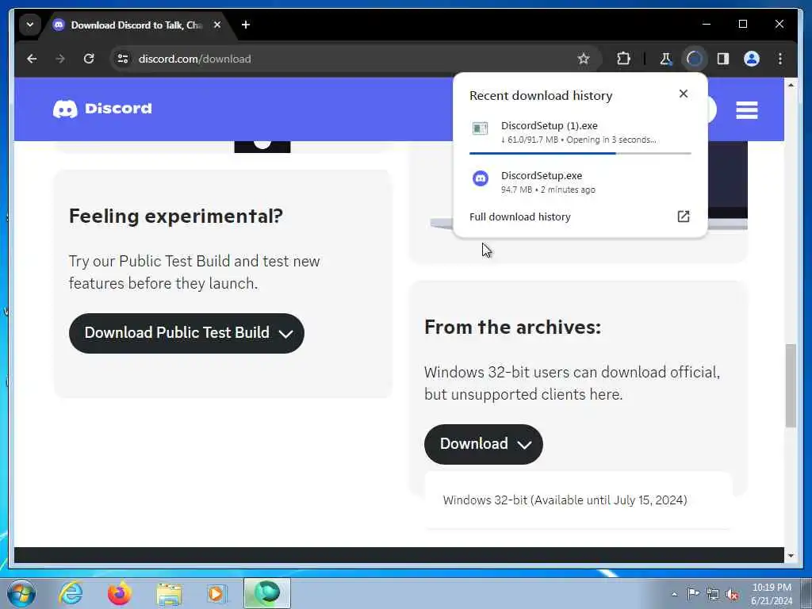Open Windows Media Player from taskbar
This screenshot has height=609, width=812.
217,593
